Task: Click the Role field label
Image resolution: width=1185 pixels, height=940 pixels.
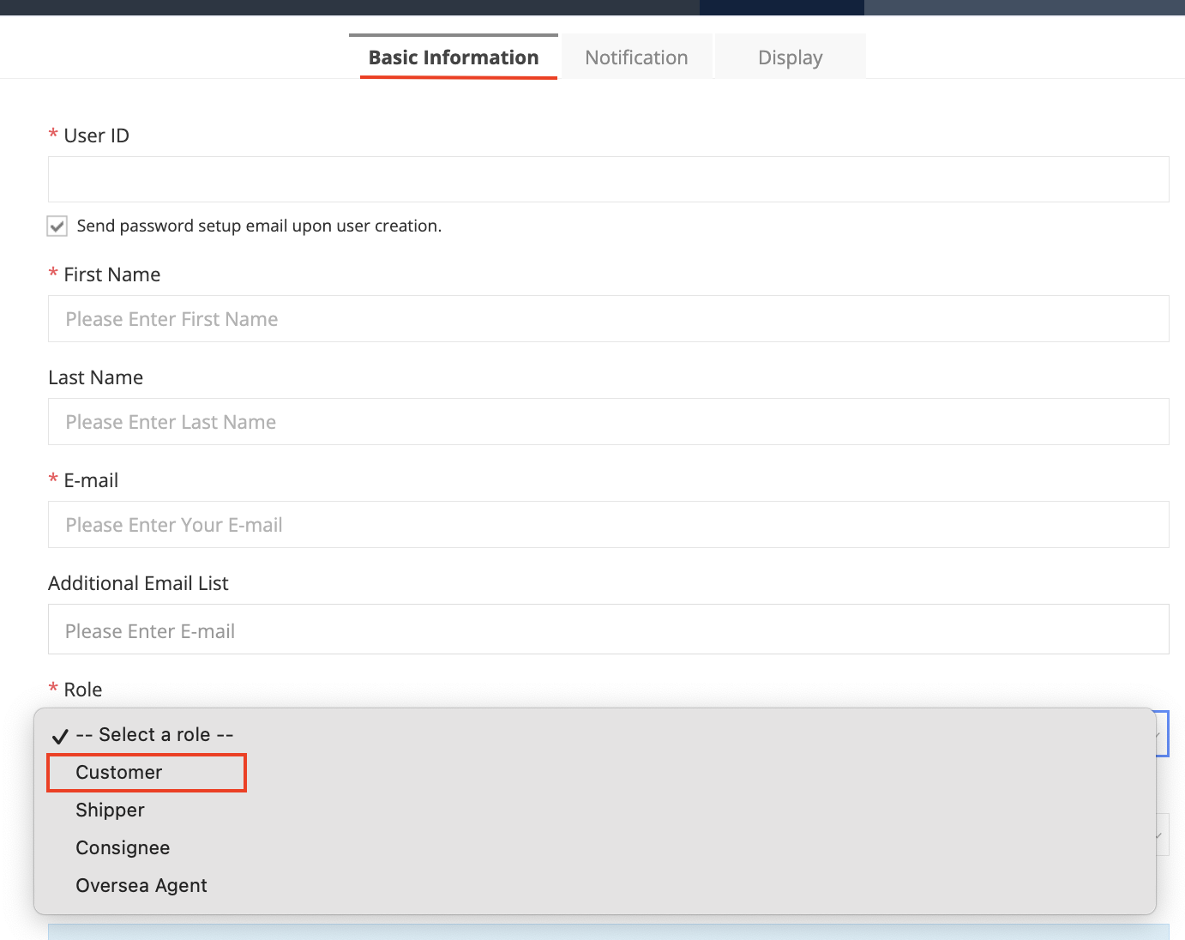Action: (x=82, y=690)
